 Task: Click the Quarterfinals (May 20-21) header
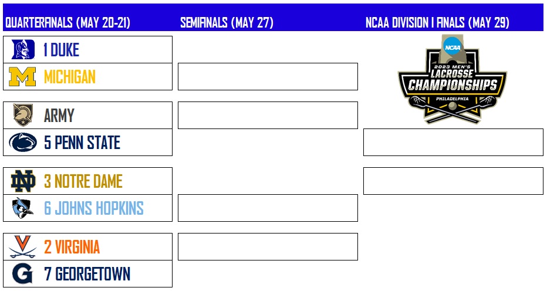67,23
